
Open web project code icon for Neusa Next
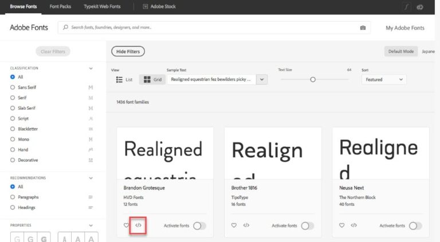pyautogui.click(x=354, y=225)
